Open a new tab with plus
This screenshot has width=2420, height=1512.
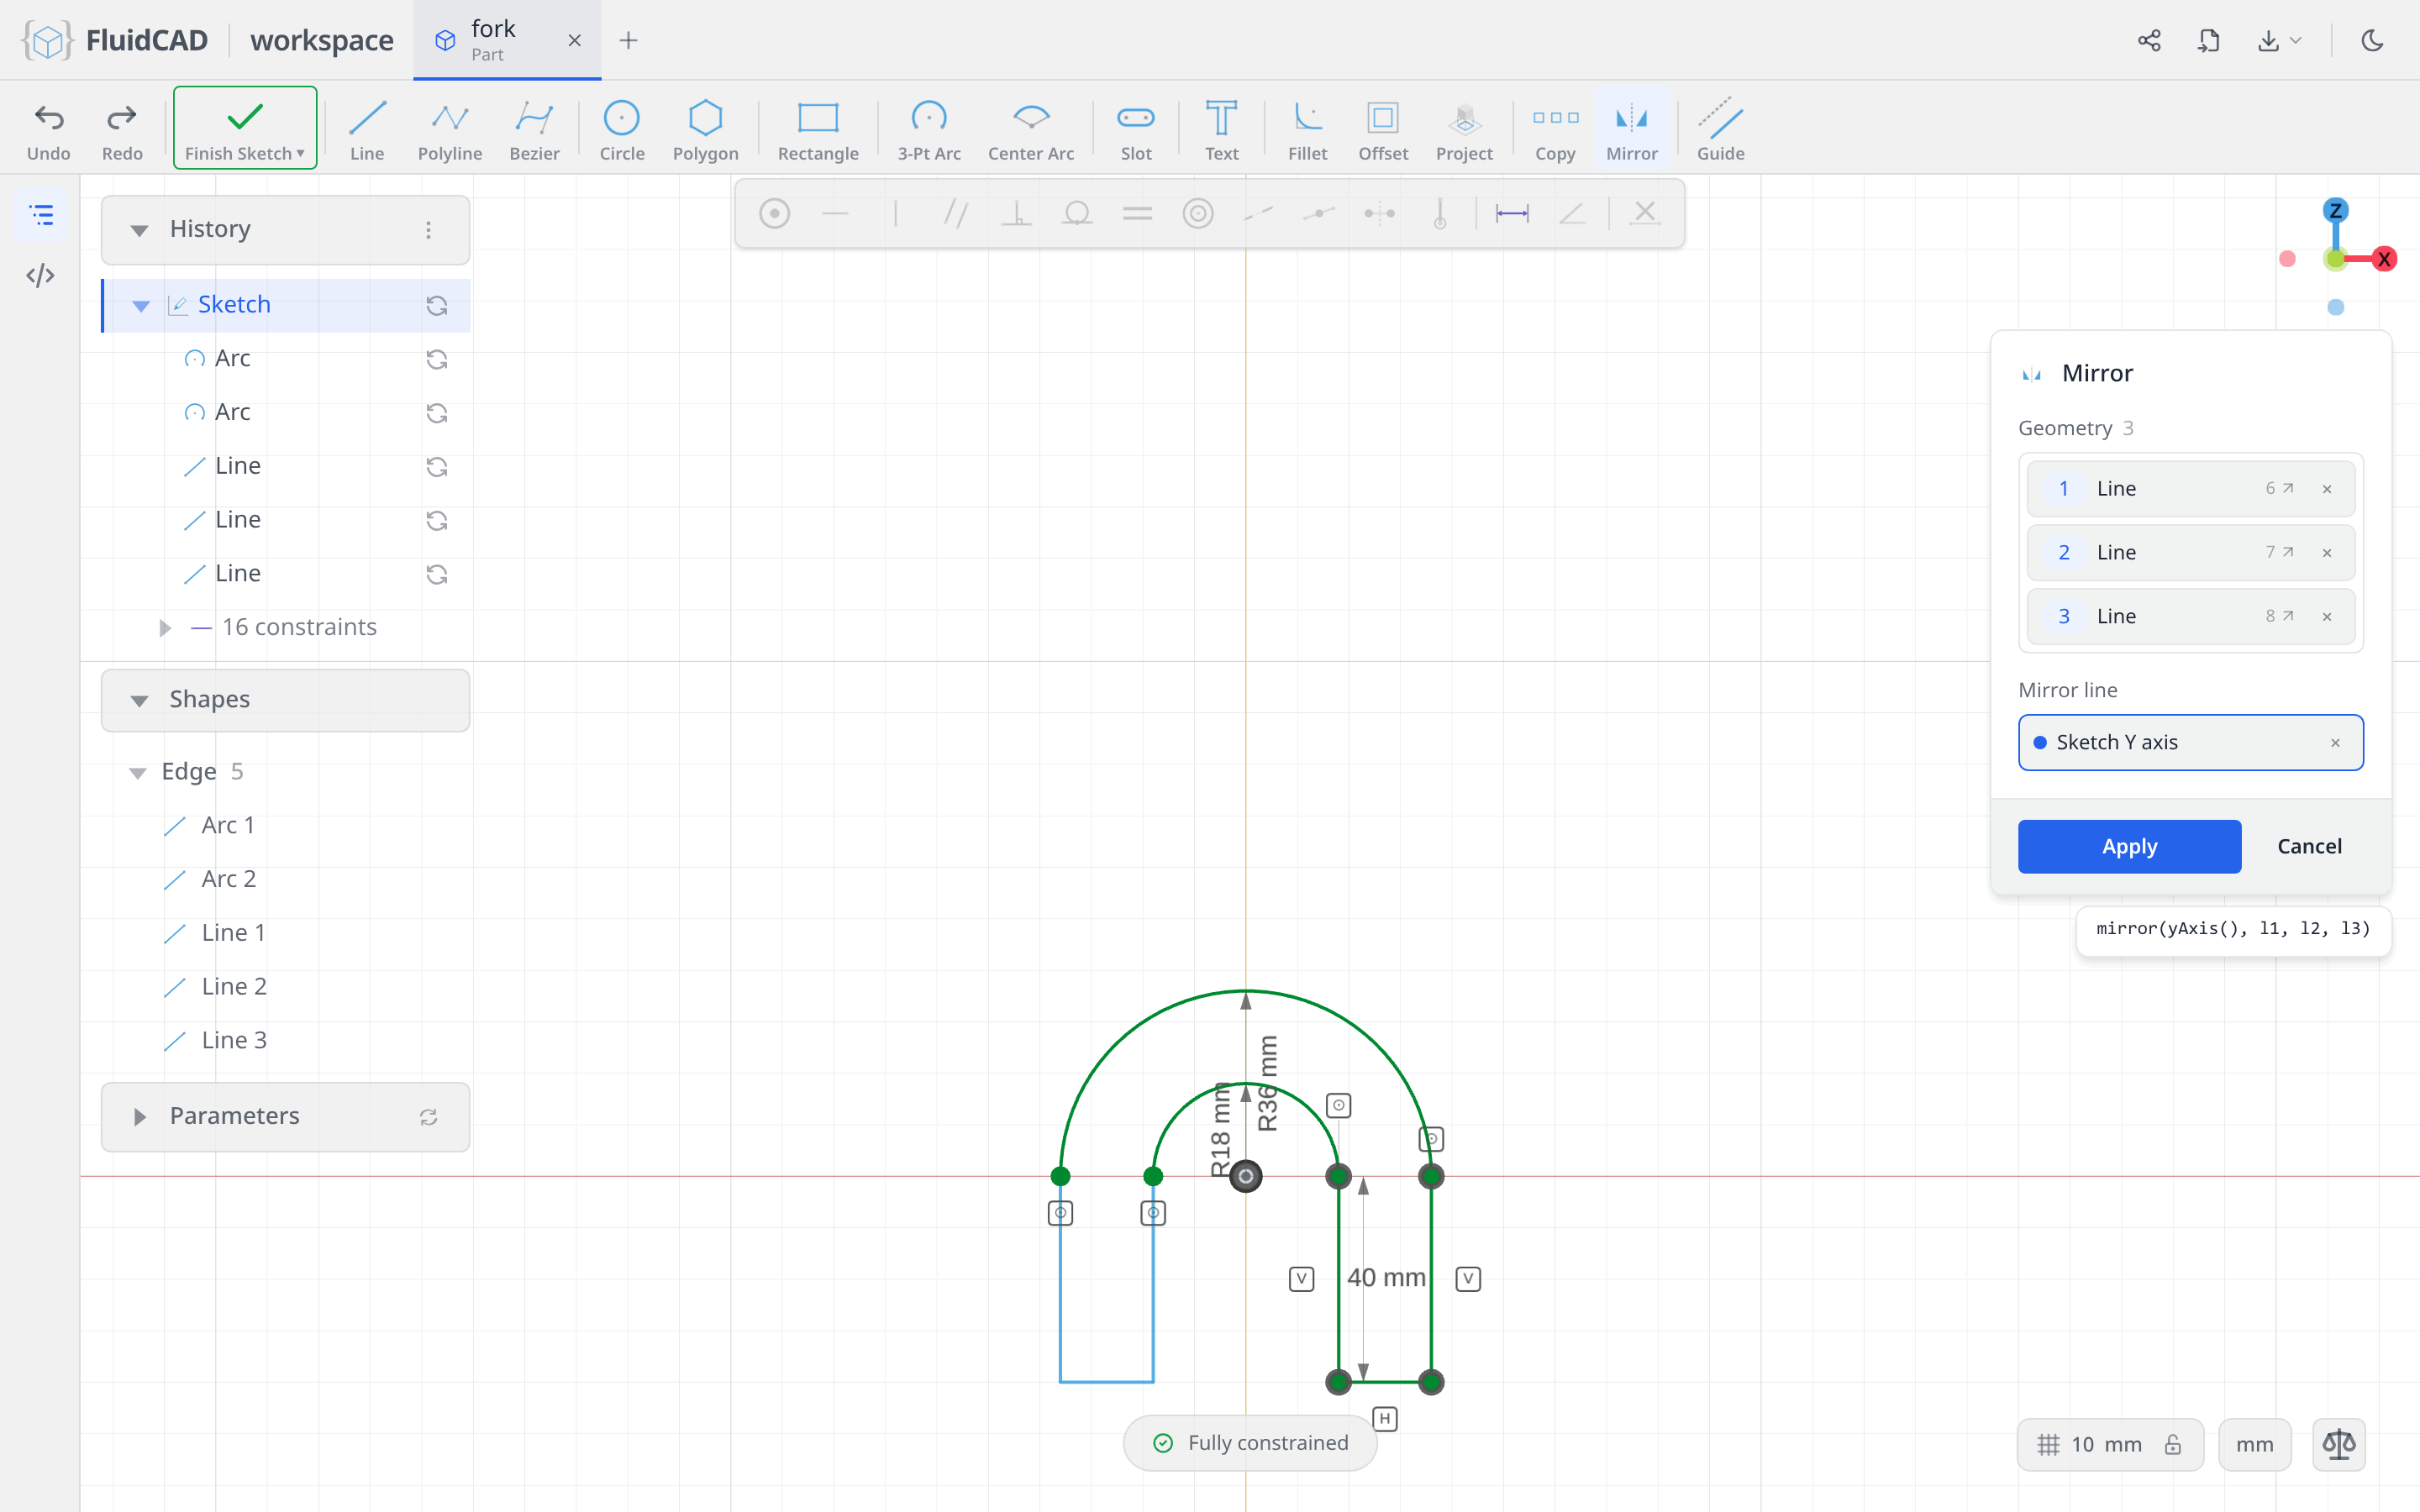tap(628, 40)
